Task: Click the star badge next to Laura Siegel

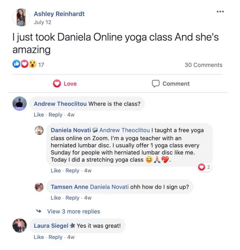Action: 72,226
